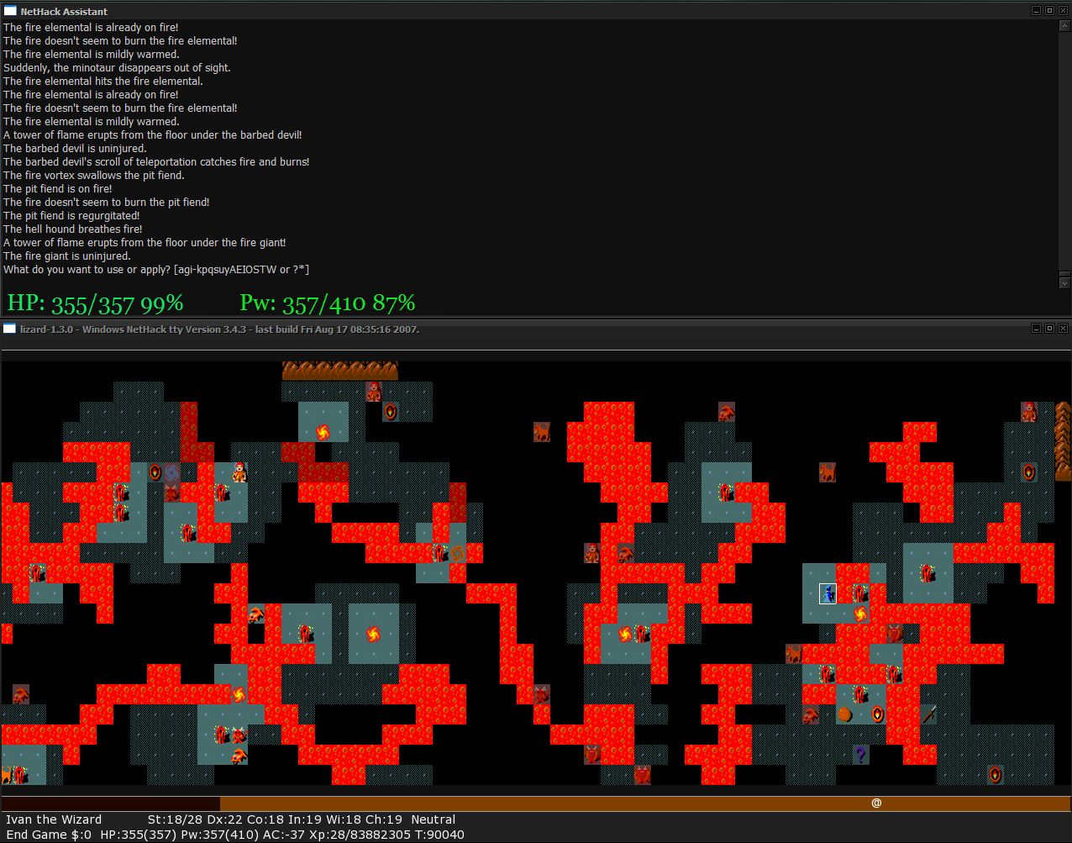Maximize the lizard-1.3.0 NetHack window

1049,329
